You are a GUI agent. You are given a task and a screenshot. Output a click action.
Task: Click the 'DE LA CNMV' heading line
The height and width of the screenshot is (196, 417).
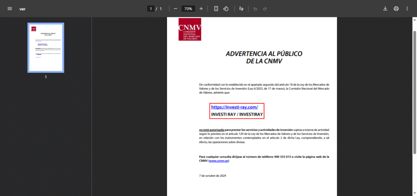pyautogui.click(x=264, y=61)
